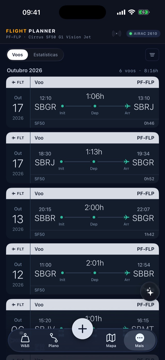Viewport: 165px width, 360px height.
Task: Select the Oct 13 SBBR to SBGR flight
Action: click(x=82, y=213)
